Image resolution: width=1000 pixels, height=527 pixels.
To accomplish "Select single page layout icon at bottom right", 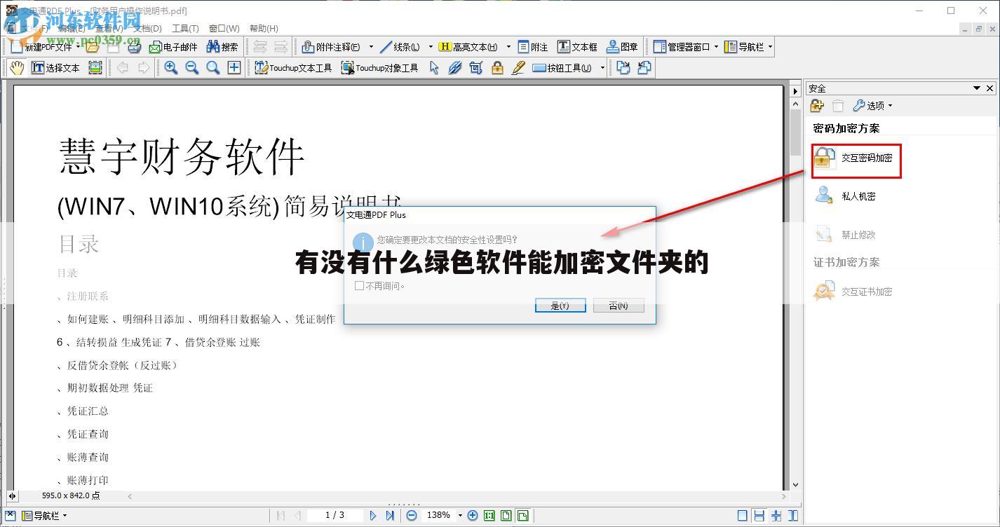I will pos(742,515).
